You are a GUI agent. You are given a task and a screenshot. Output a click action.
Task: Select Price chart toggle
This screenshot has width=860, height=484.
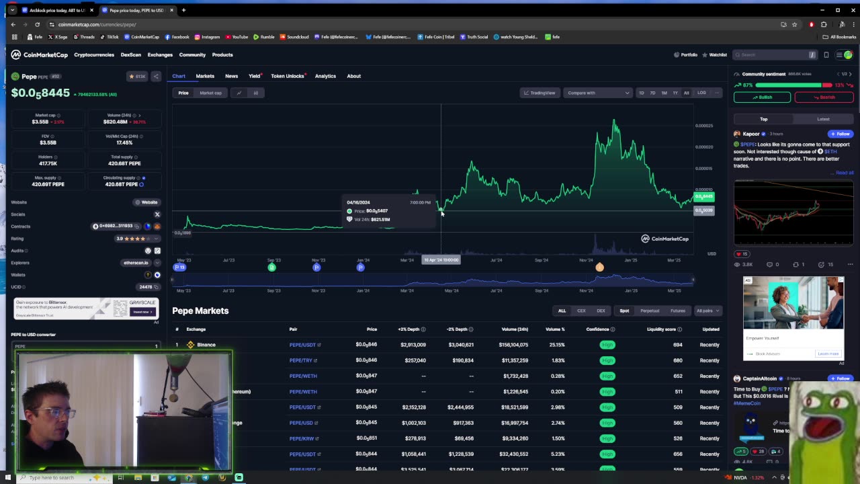coord(183,93)
